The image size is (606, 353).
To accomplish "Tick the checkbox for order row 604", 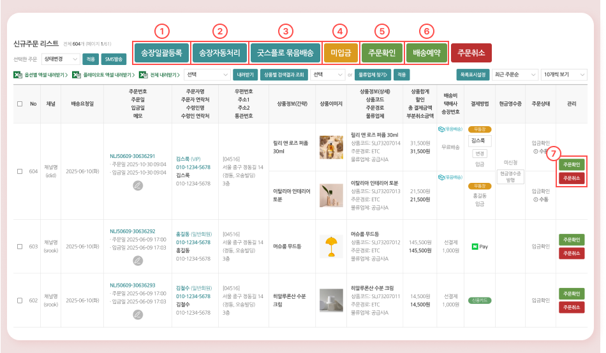I will 20,171.
